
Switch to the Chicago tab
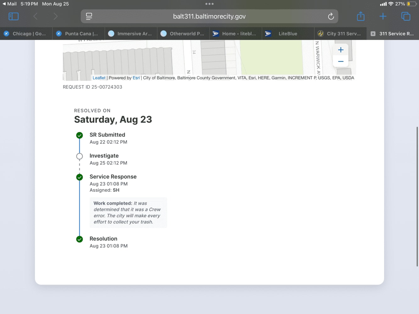coord(26,34)
